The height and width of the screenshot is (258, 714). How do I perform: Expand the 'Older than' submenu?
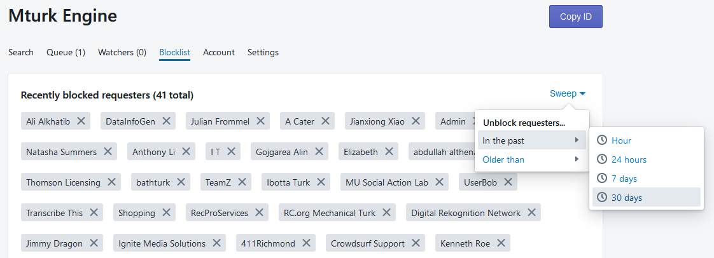point(531,160)
